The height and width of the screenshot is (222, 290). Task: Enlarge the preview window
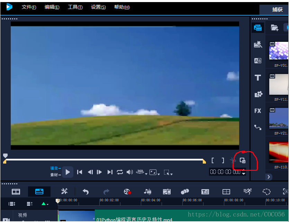243,160
